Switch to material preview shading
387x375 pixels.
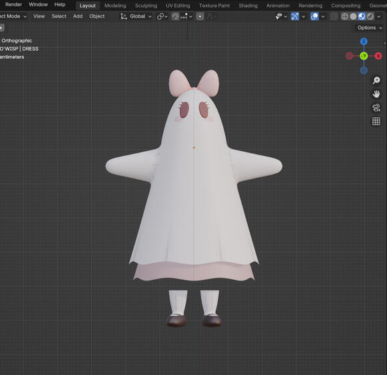tap(362, 17)
